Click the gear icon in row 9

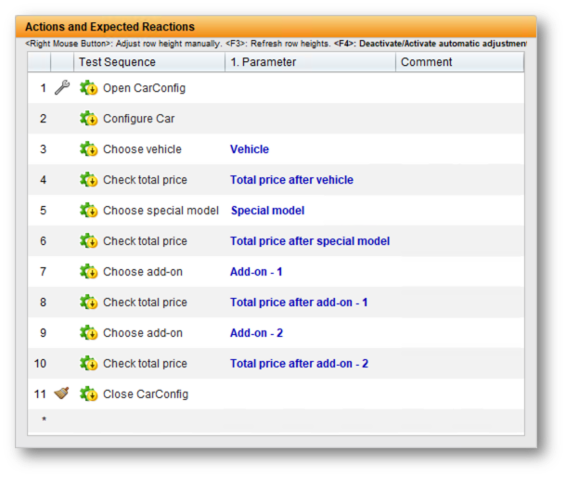pyautogui.click(x=88, y=332)
